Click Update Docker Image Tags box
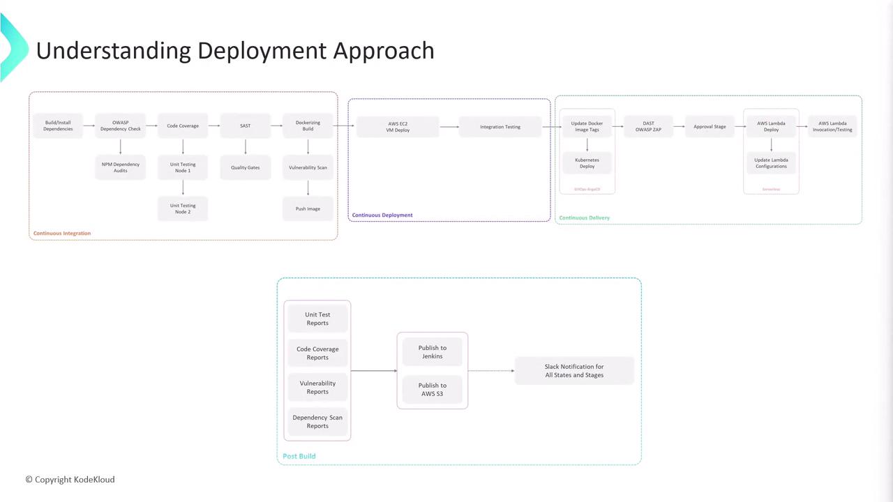Viewport: 893px width, 502px height. [587, 127]
